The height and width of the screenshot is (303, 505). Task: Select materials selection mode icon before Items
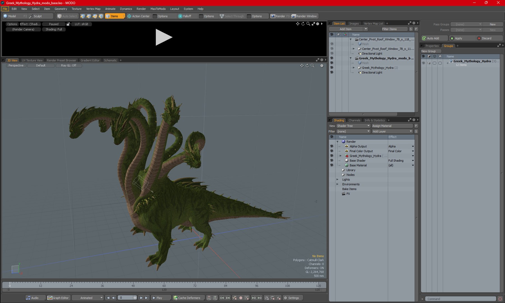[x=101, y=16]
